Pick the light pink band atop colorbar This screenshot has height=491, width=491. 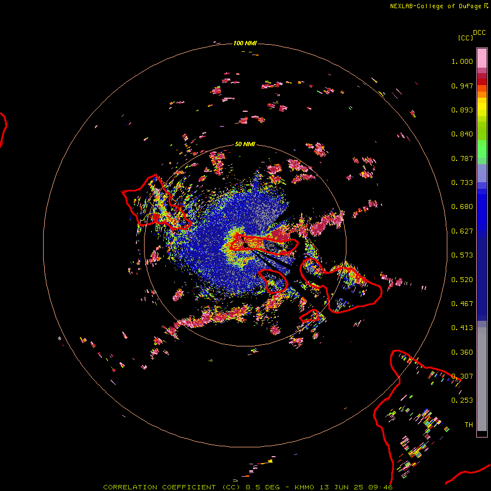[482, 58]
